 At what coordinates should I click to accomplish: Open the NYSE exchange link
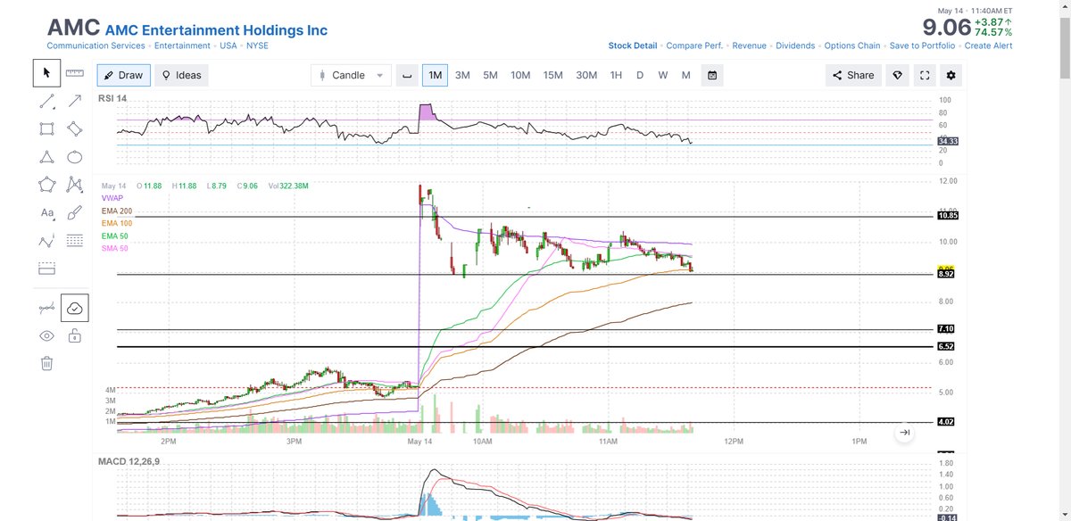257,45
